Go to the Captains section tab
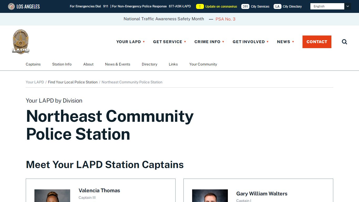This screenshot has height=202, width=359. point(33,64)
